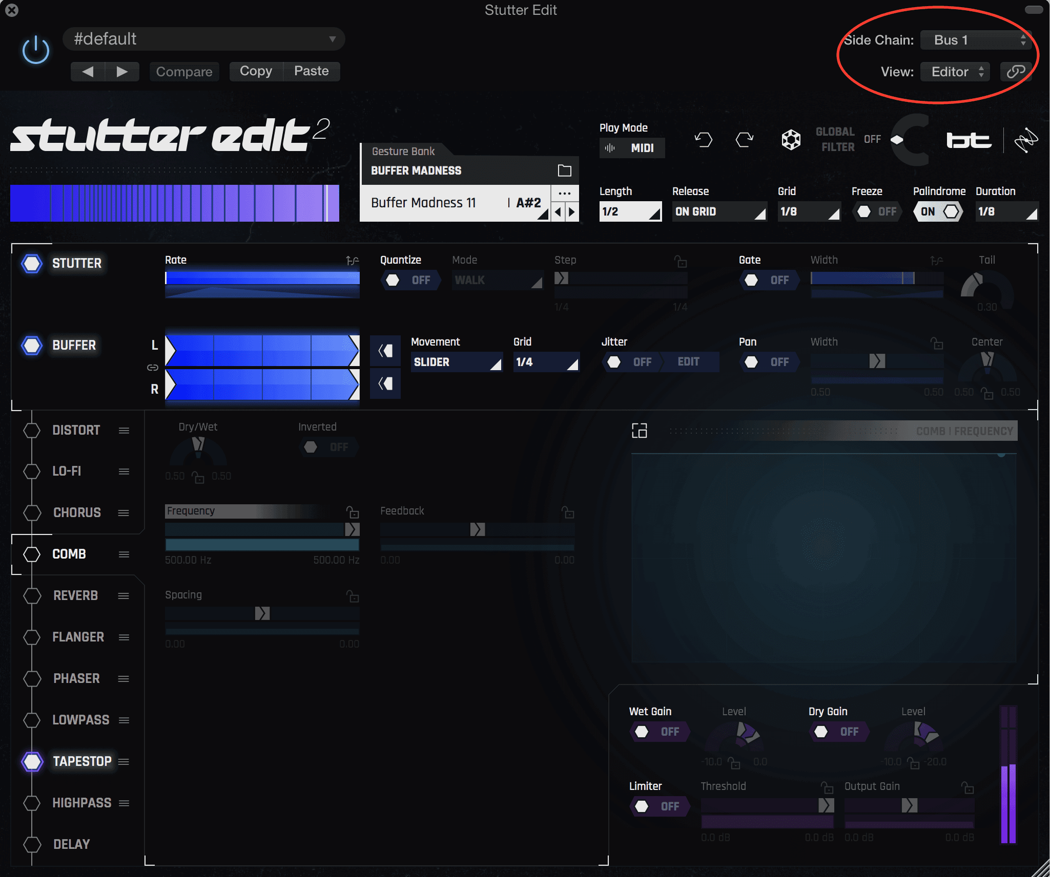Screen dimensions: 1050x877
Task: Select the Tapestop effect module
Action: click(x=82, y=761)
